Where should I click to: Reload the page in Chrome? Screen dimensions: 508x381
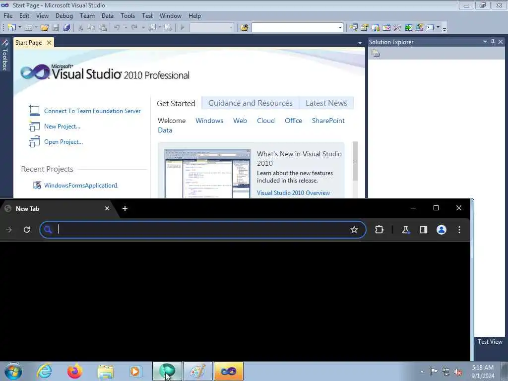(27, 230)
